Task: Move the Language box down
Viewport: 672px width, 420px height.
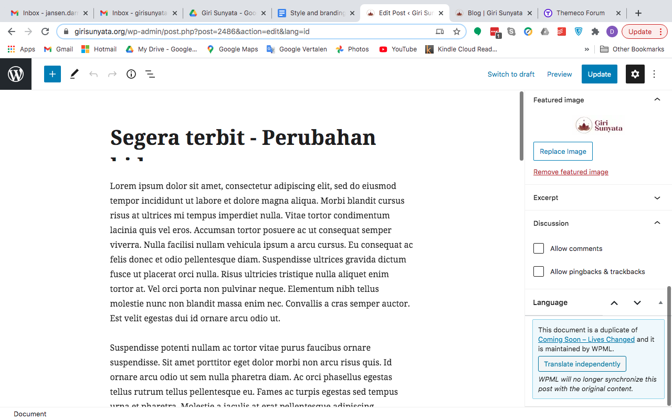Action: point(637,302)
